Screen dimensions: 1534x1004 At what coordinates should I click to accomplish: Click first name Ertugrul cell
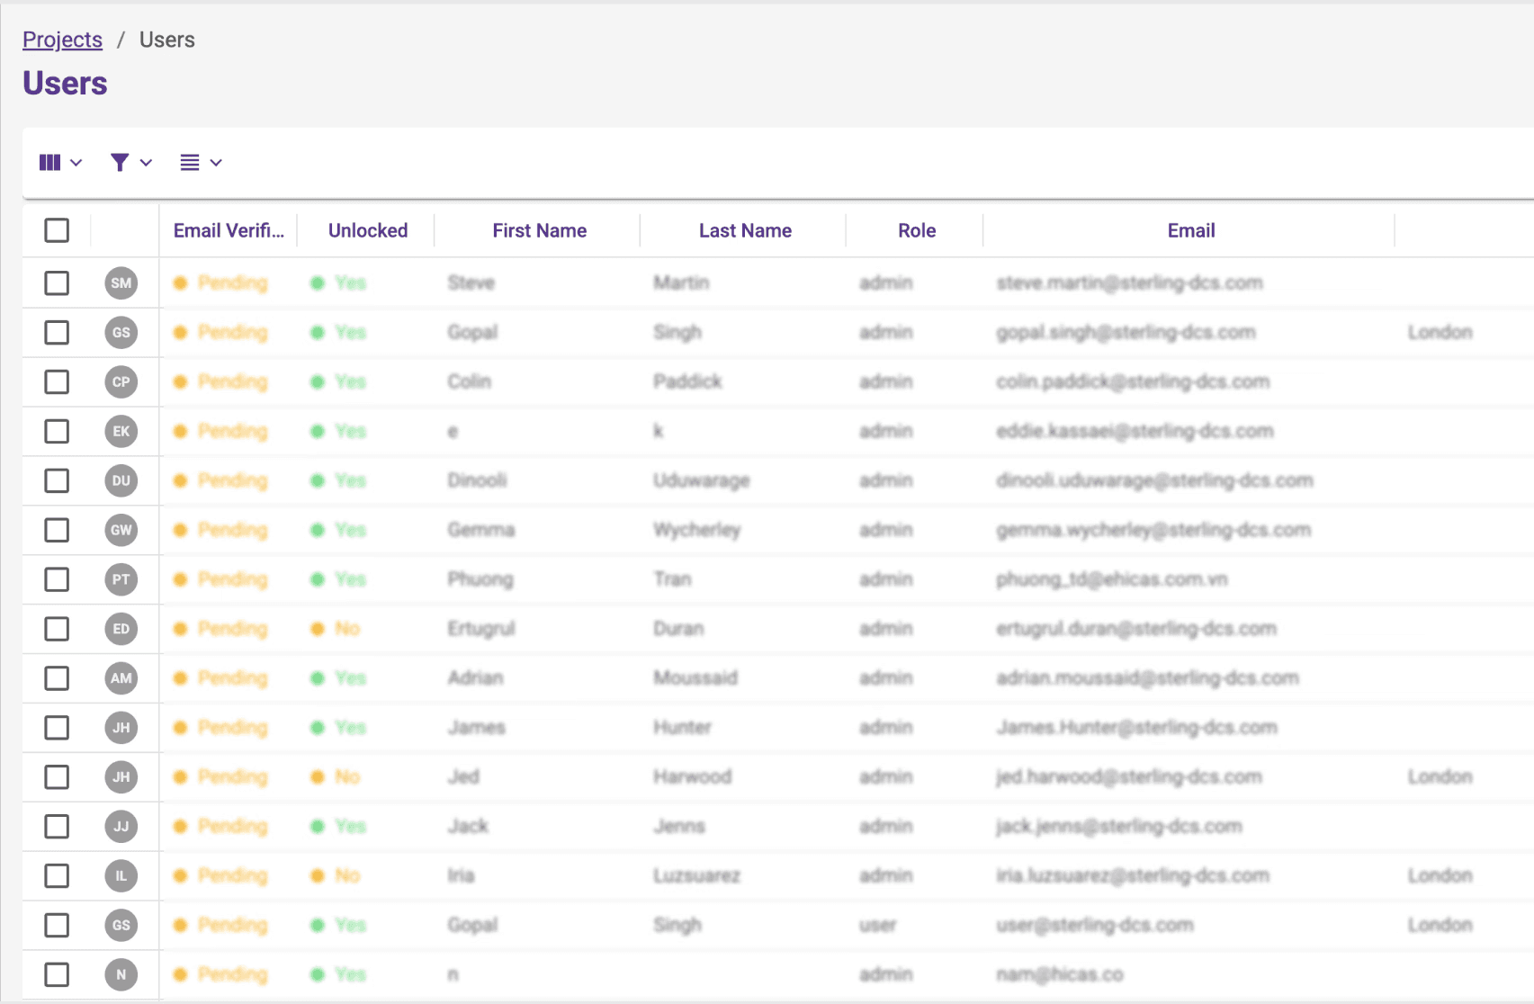point(481,629)
